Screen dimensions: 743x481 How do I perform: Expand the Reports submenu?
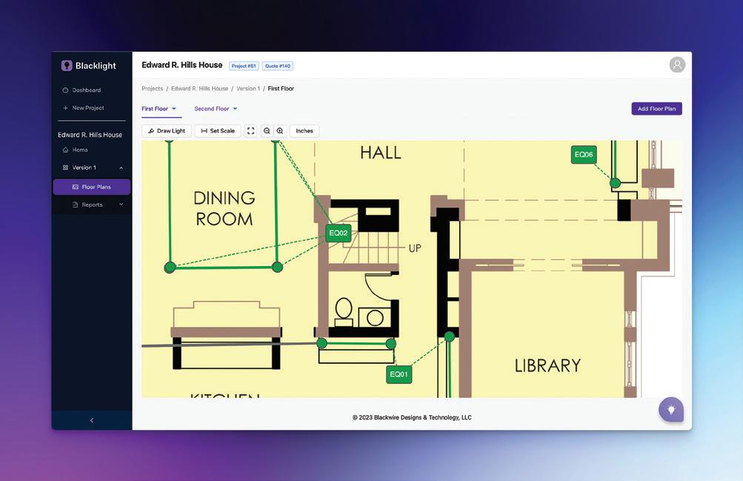tap(121, 205)
